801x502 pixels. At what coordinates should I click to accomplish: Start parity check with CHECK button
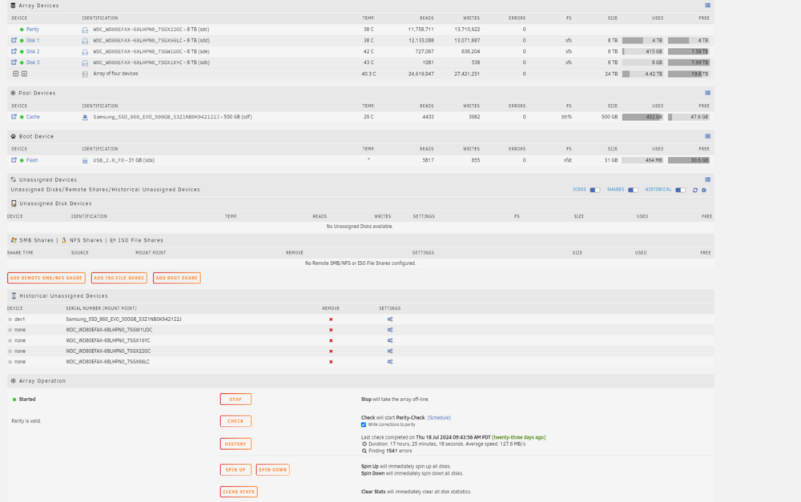pos(235,421)
